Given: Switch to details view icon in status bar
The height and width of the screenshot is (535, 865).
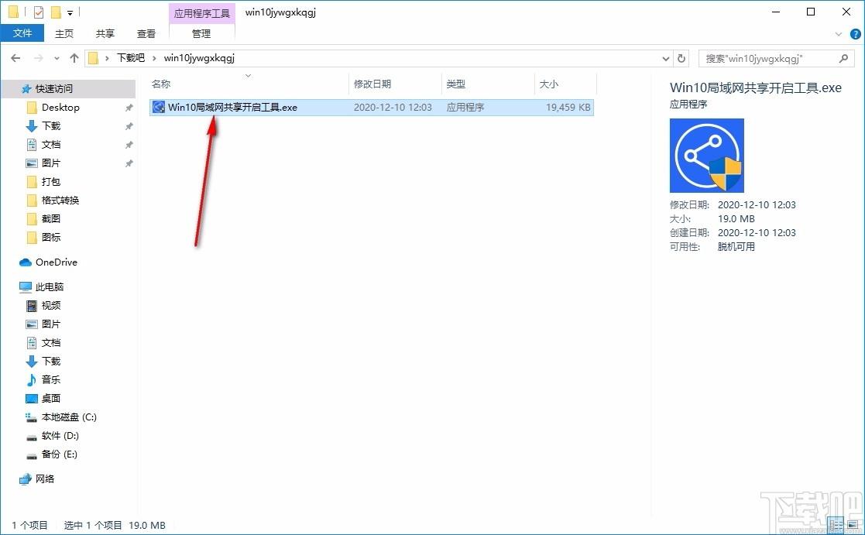Looking at the screenshot, I should (x=836, y=525).
